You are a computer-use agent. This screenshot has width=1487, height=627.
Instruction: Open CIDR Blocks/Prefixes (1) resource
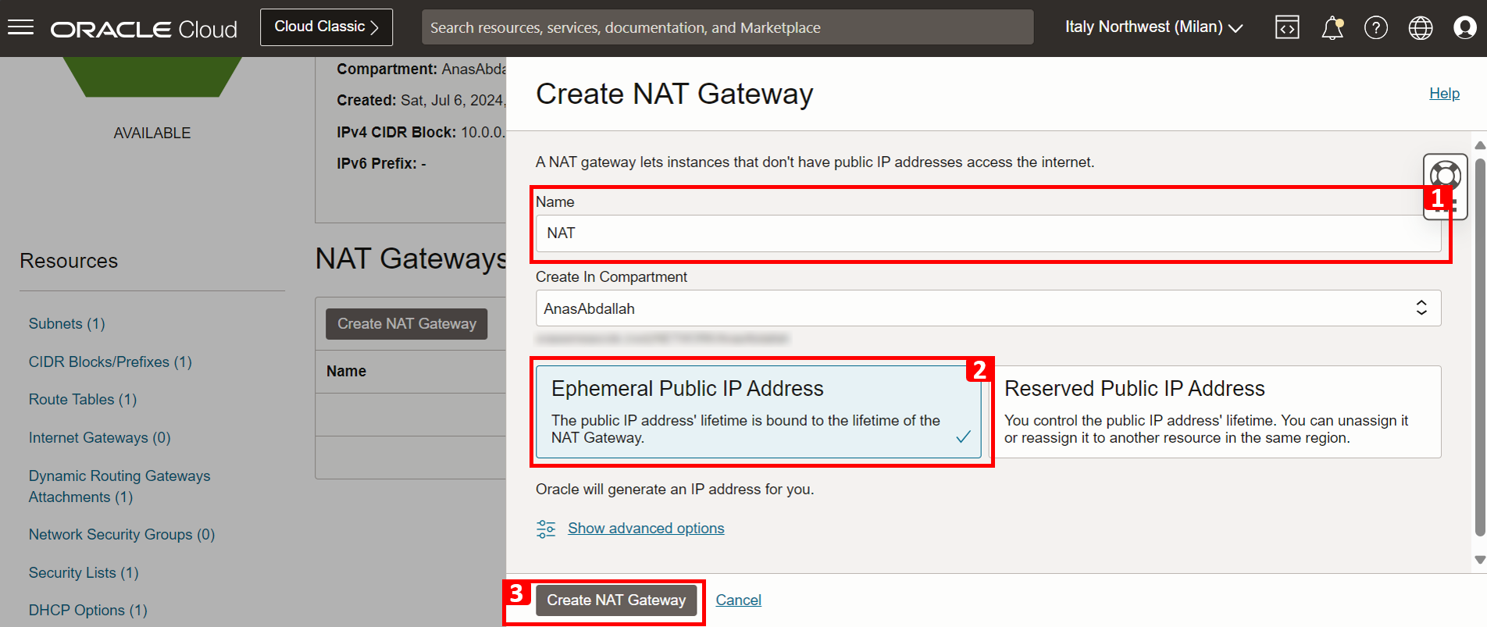coord(110,362)
